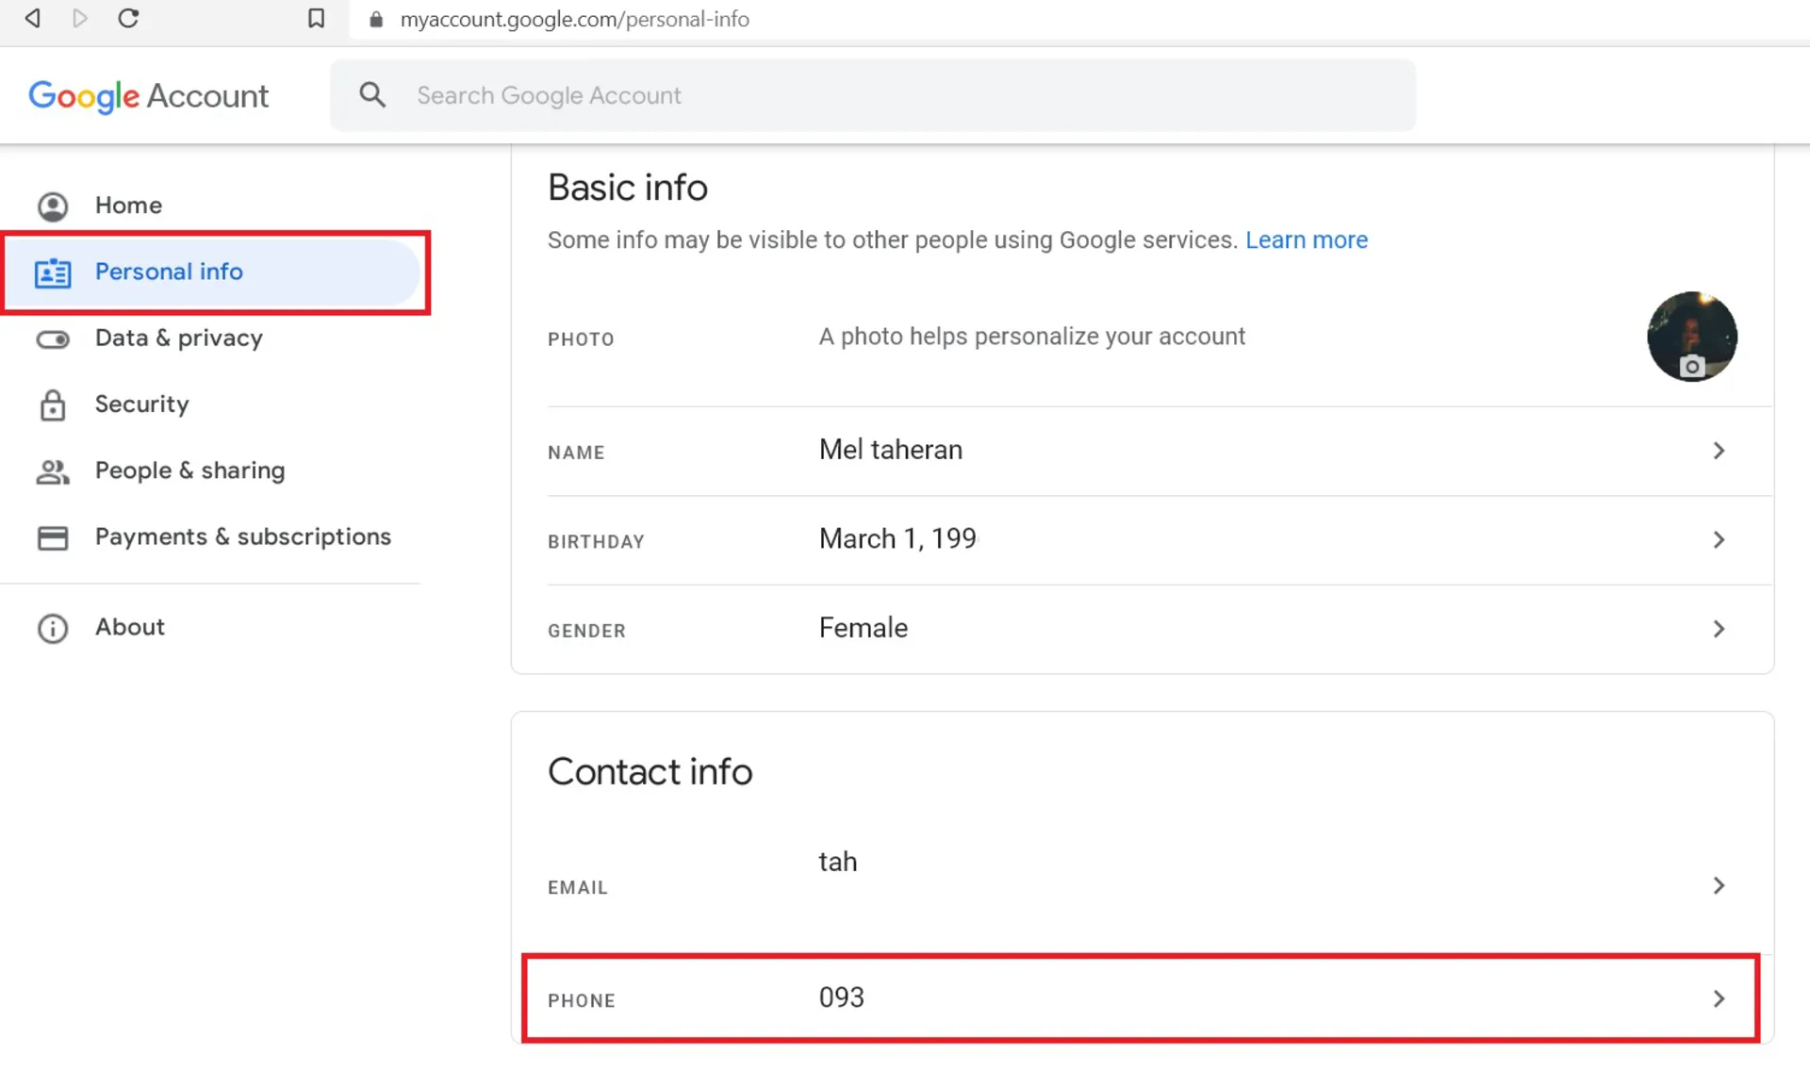Click the browser back arrow icon

coord(32,18)
